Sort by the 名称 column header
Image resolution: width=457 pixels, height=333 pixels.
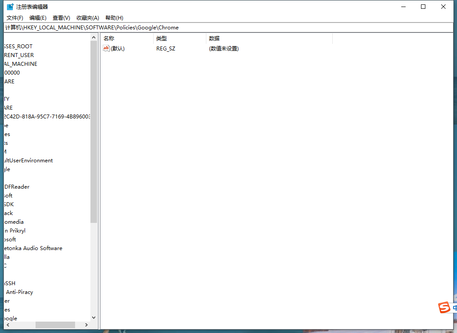coord(127,39)
